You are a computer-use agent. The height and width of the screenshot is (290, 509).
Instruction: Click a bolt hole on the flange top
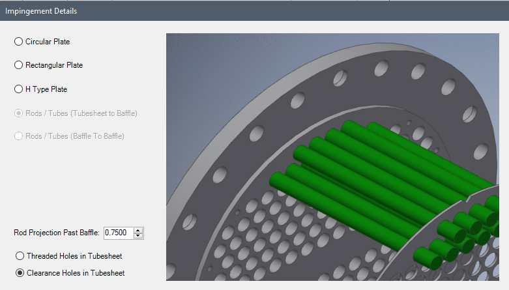click(339, 79)
